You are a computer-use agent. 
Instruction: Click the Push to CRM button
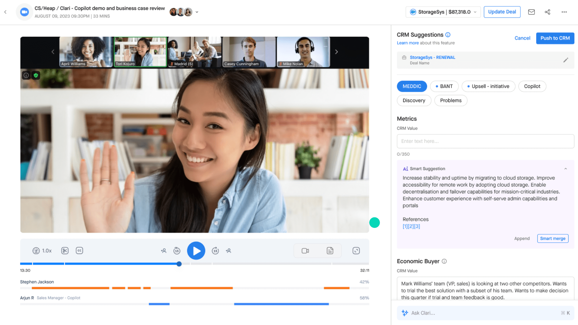click(x=555, y=38)
